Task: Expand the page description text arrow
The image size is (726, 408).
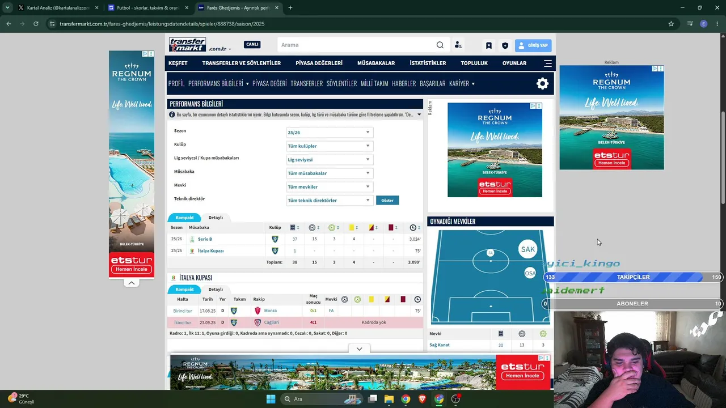Action: pyautogui.click(x=419, y=114)
